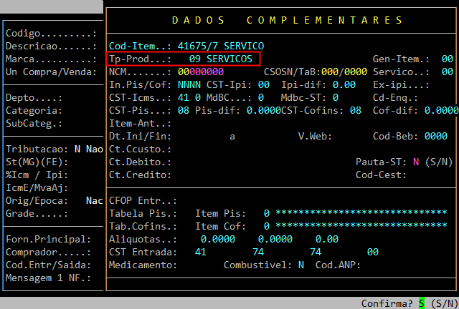Screen dimensions: 459x309
Task: Click the Cd-Enq label
Action: coord(395,97)
